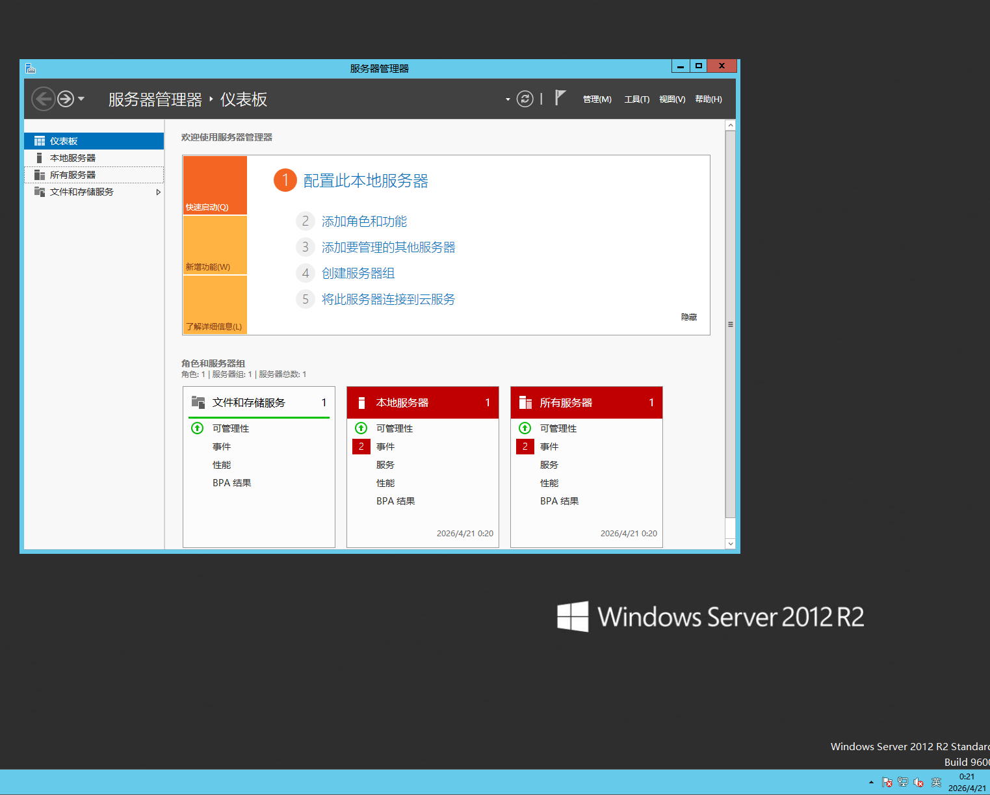Open 添加要管理的其他服务器 link
990x795 pixels.
pos(389,247)
